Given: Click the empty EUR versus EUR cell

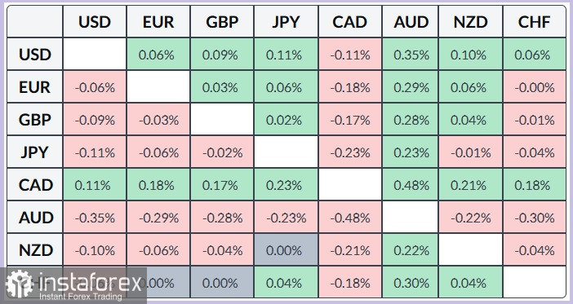Looking at the screenshot, I should [158, 87].
